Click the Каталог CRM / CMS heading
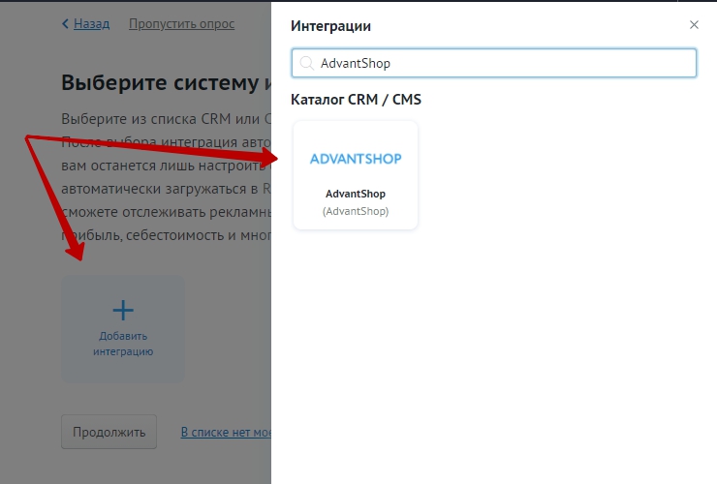 point(356,99)
